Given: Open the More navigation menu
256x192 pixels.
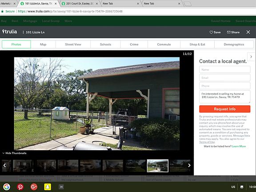Looking at the screenshot, I should 68,21.
